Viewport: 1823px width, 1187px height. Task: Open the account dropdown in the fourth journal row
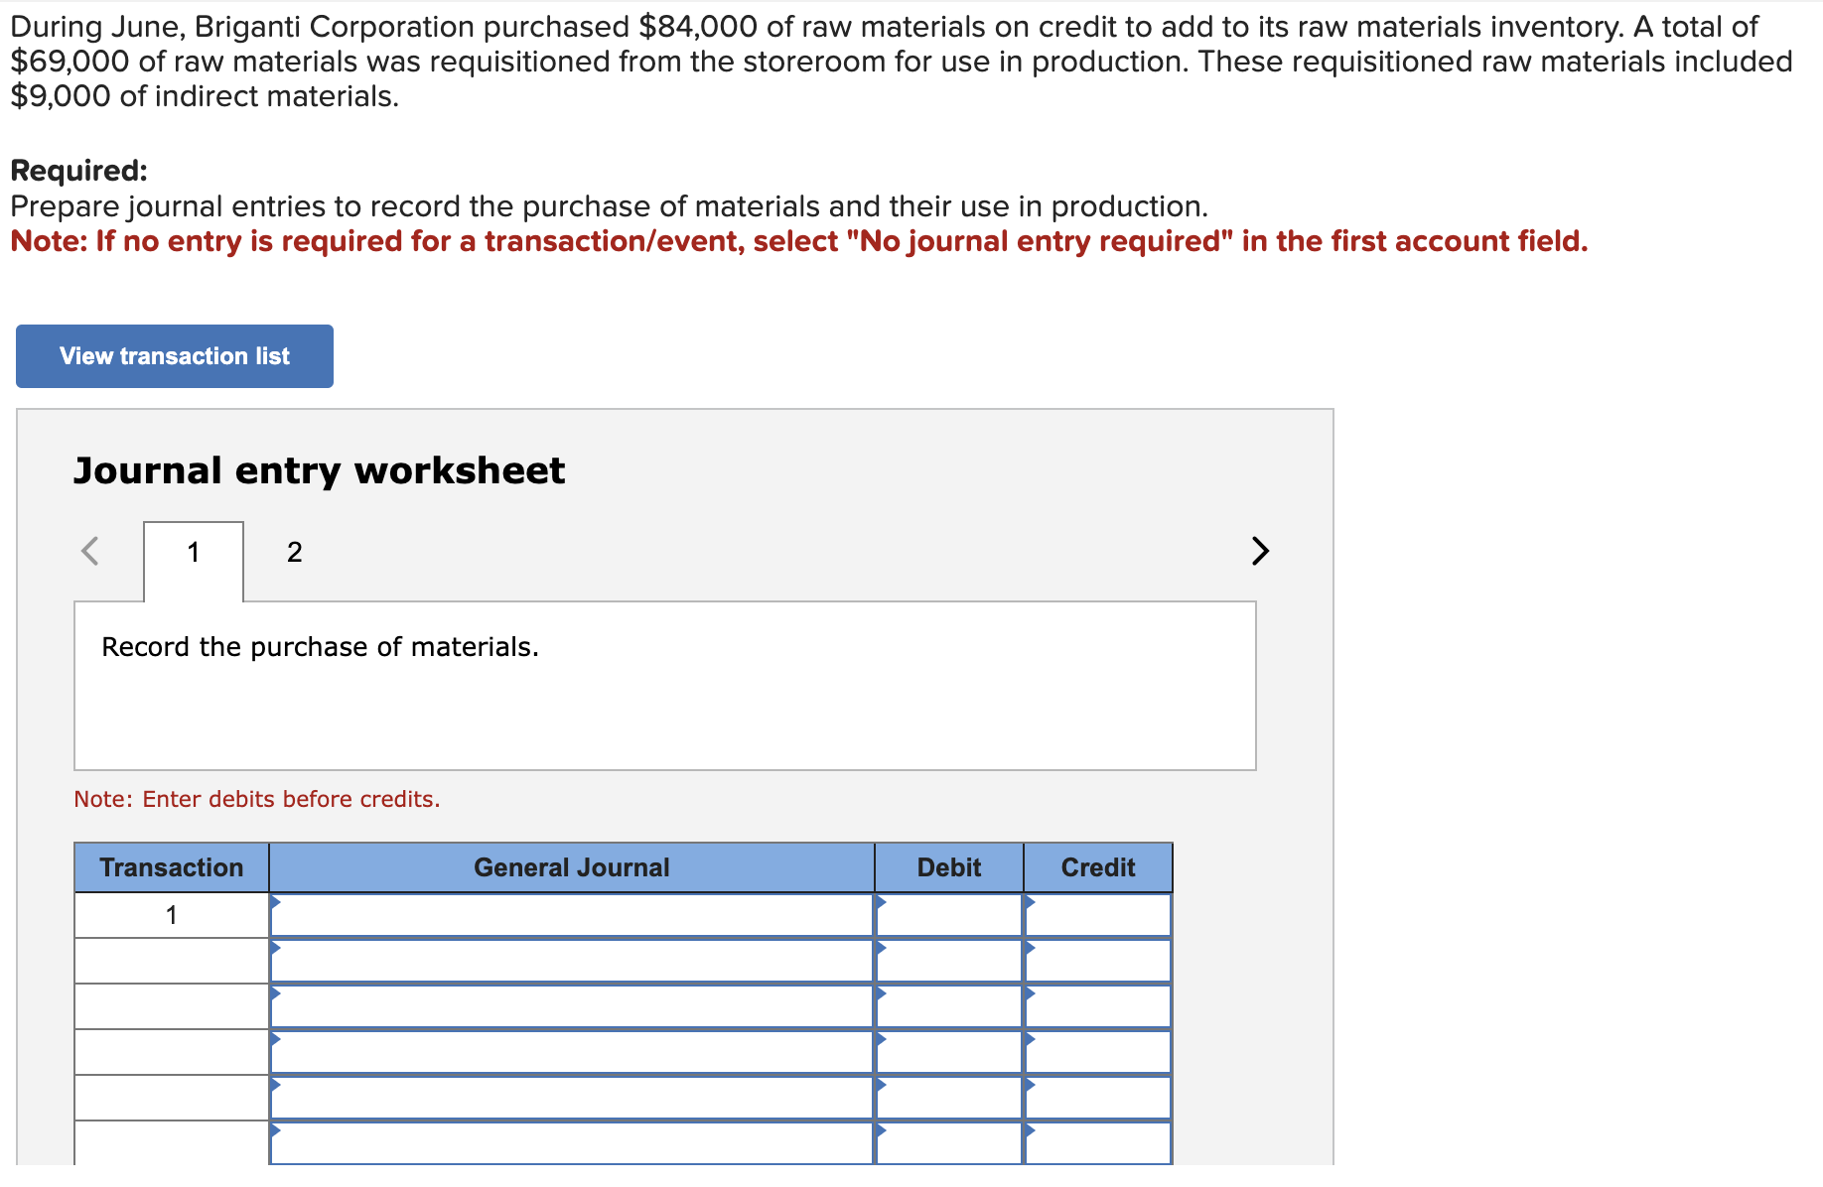(x=275, y=1040)
